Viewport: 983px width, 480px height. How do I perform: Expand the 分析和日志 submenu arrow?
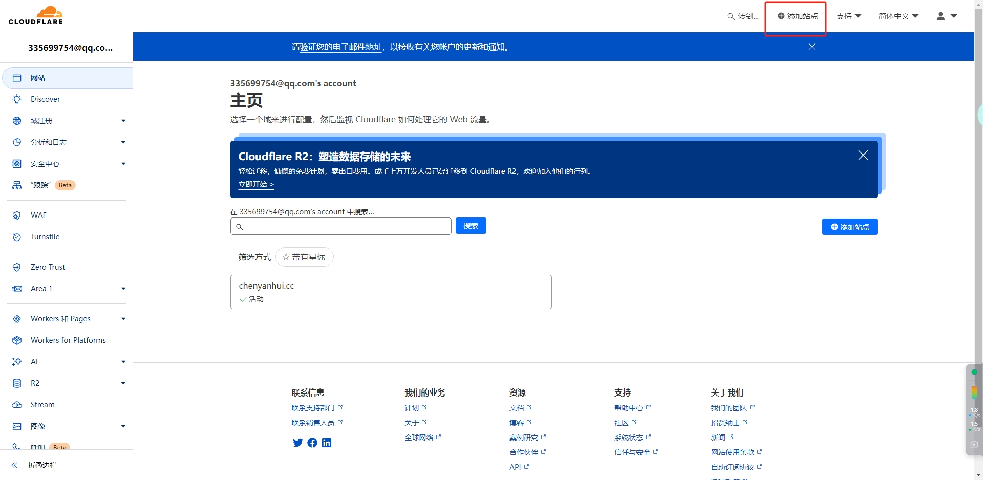tap(123, 142)
